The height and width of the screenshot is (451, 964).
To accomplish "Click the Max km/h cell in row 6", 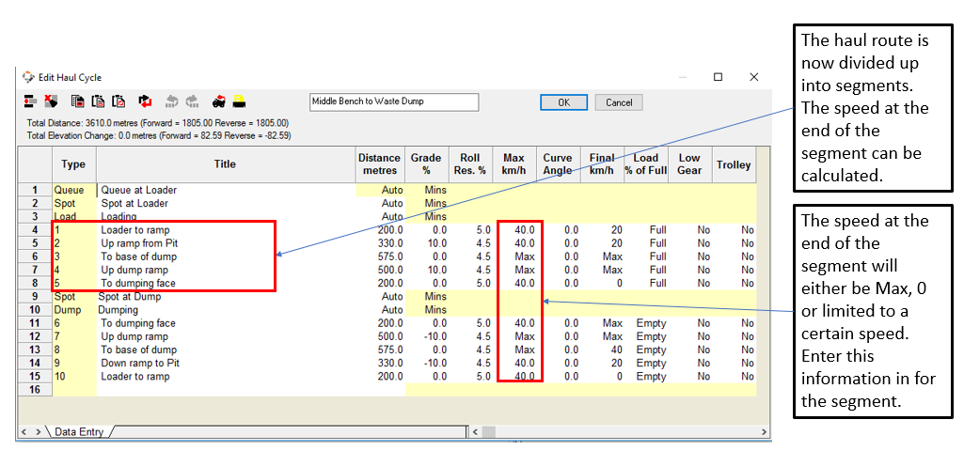I will (514, 257).
